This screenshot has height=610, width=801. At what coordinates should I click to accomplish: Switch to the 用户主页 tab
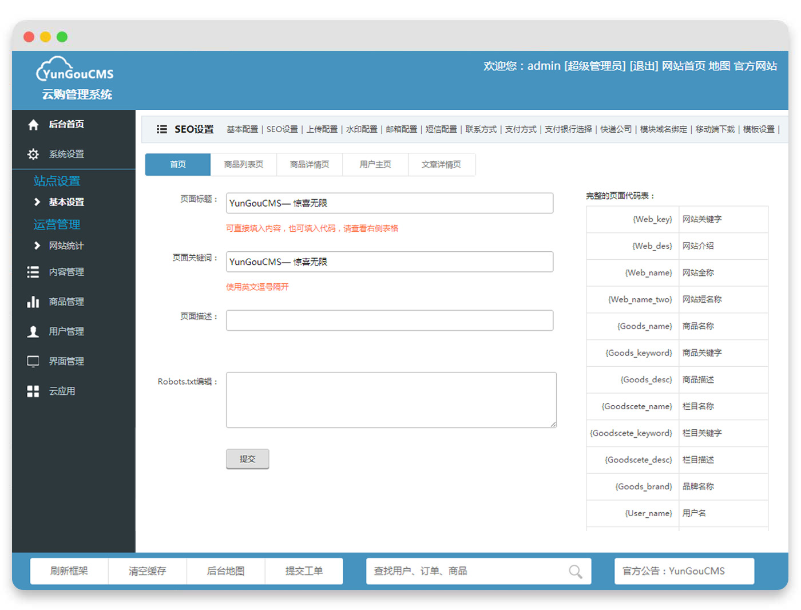pyautogui.click(x=375, y=165)
